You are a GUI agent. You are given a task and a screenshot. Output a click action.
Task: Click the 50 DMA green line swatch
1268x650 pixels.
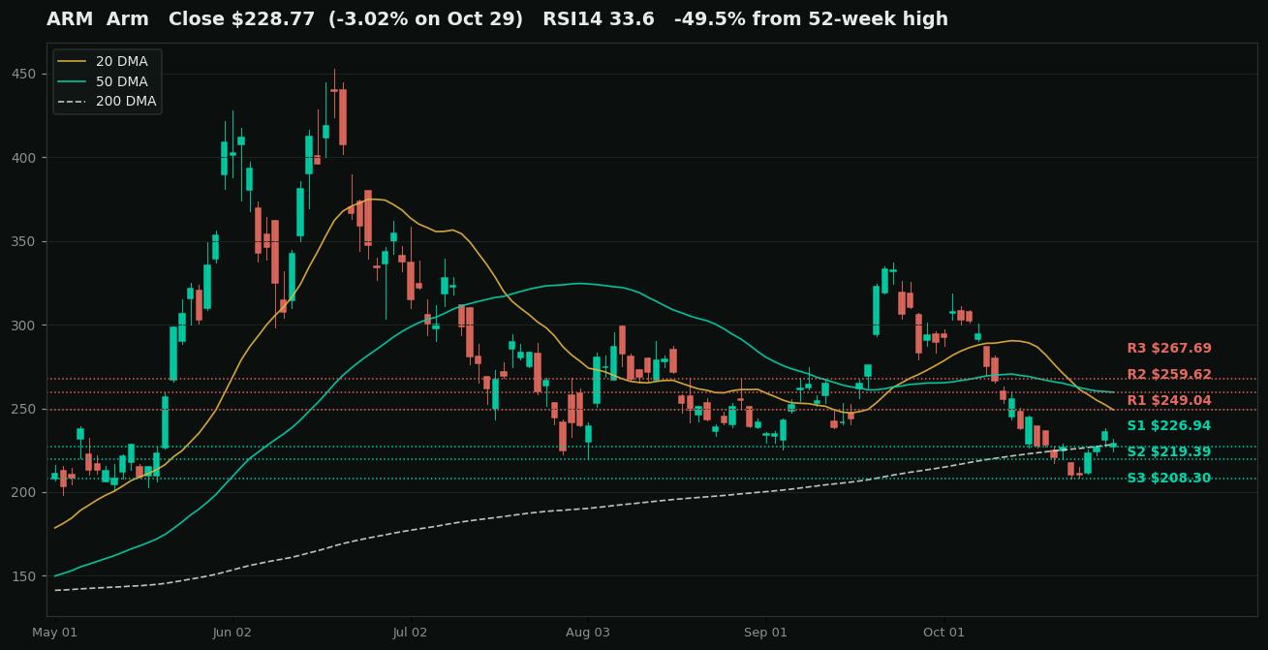point(73,81)
